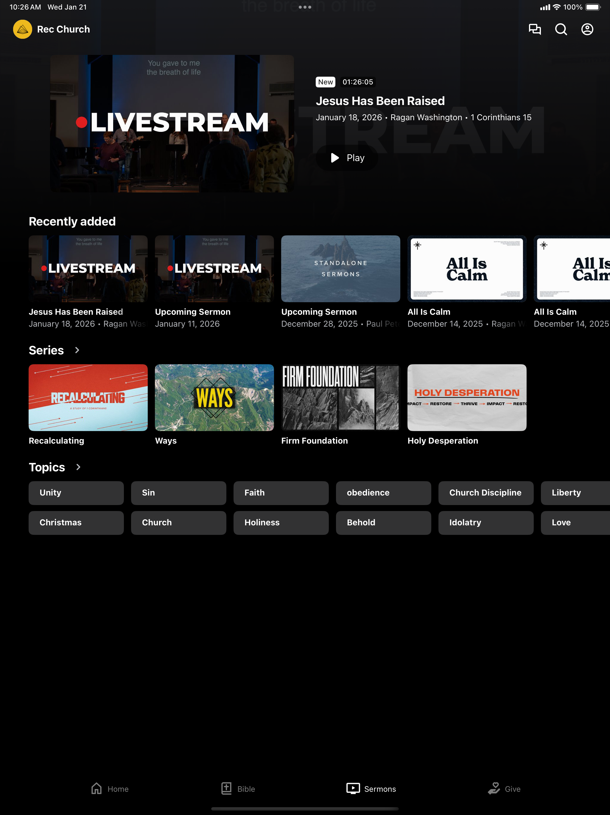Tap the Sermons tab video icon

pyautogui.click(x=353, y=788)
